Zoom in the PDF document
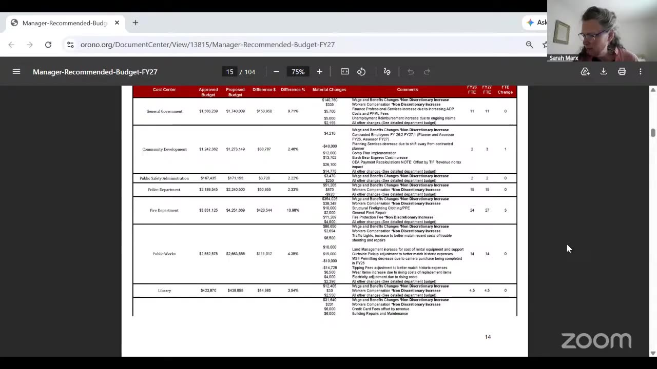Screen dimensions: 657x369 (x=319, y=72)
